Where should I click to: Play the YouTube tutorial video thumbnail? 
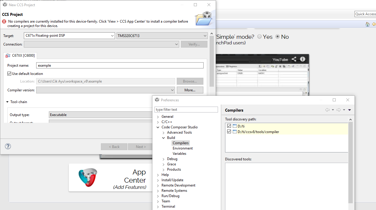coord(262,75)
